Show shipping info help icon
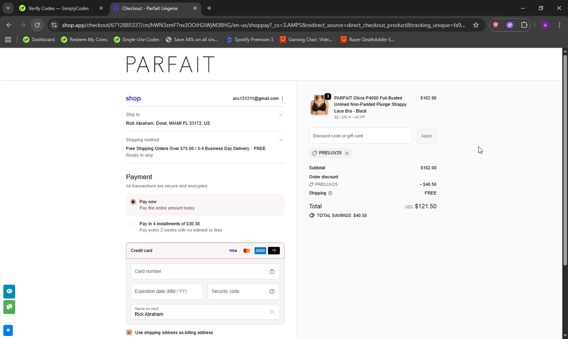This screenshot has width=568, height=339. pos(330,193)
